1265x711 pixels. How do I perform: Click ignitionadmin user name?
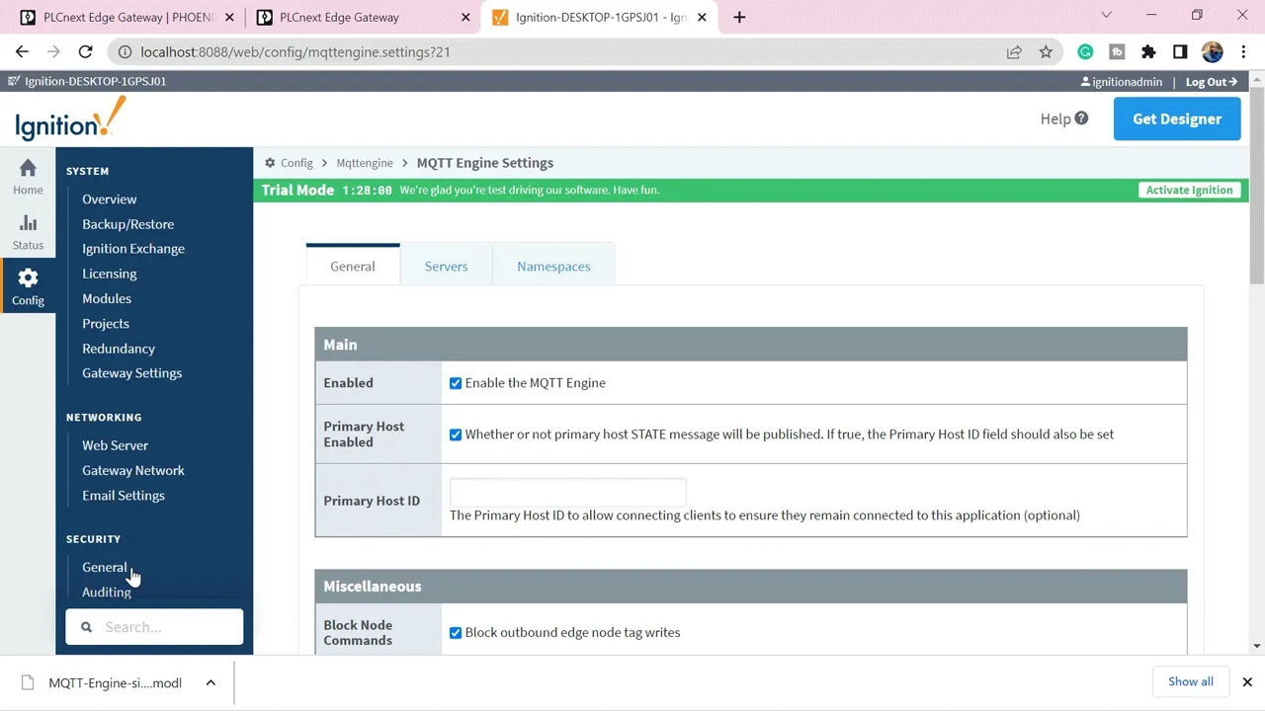[x=1128, y=82]
